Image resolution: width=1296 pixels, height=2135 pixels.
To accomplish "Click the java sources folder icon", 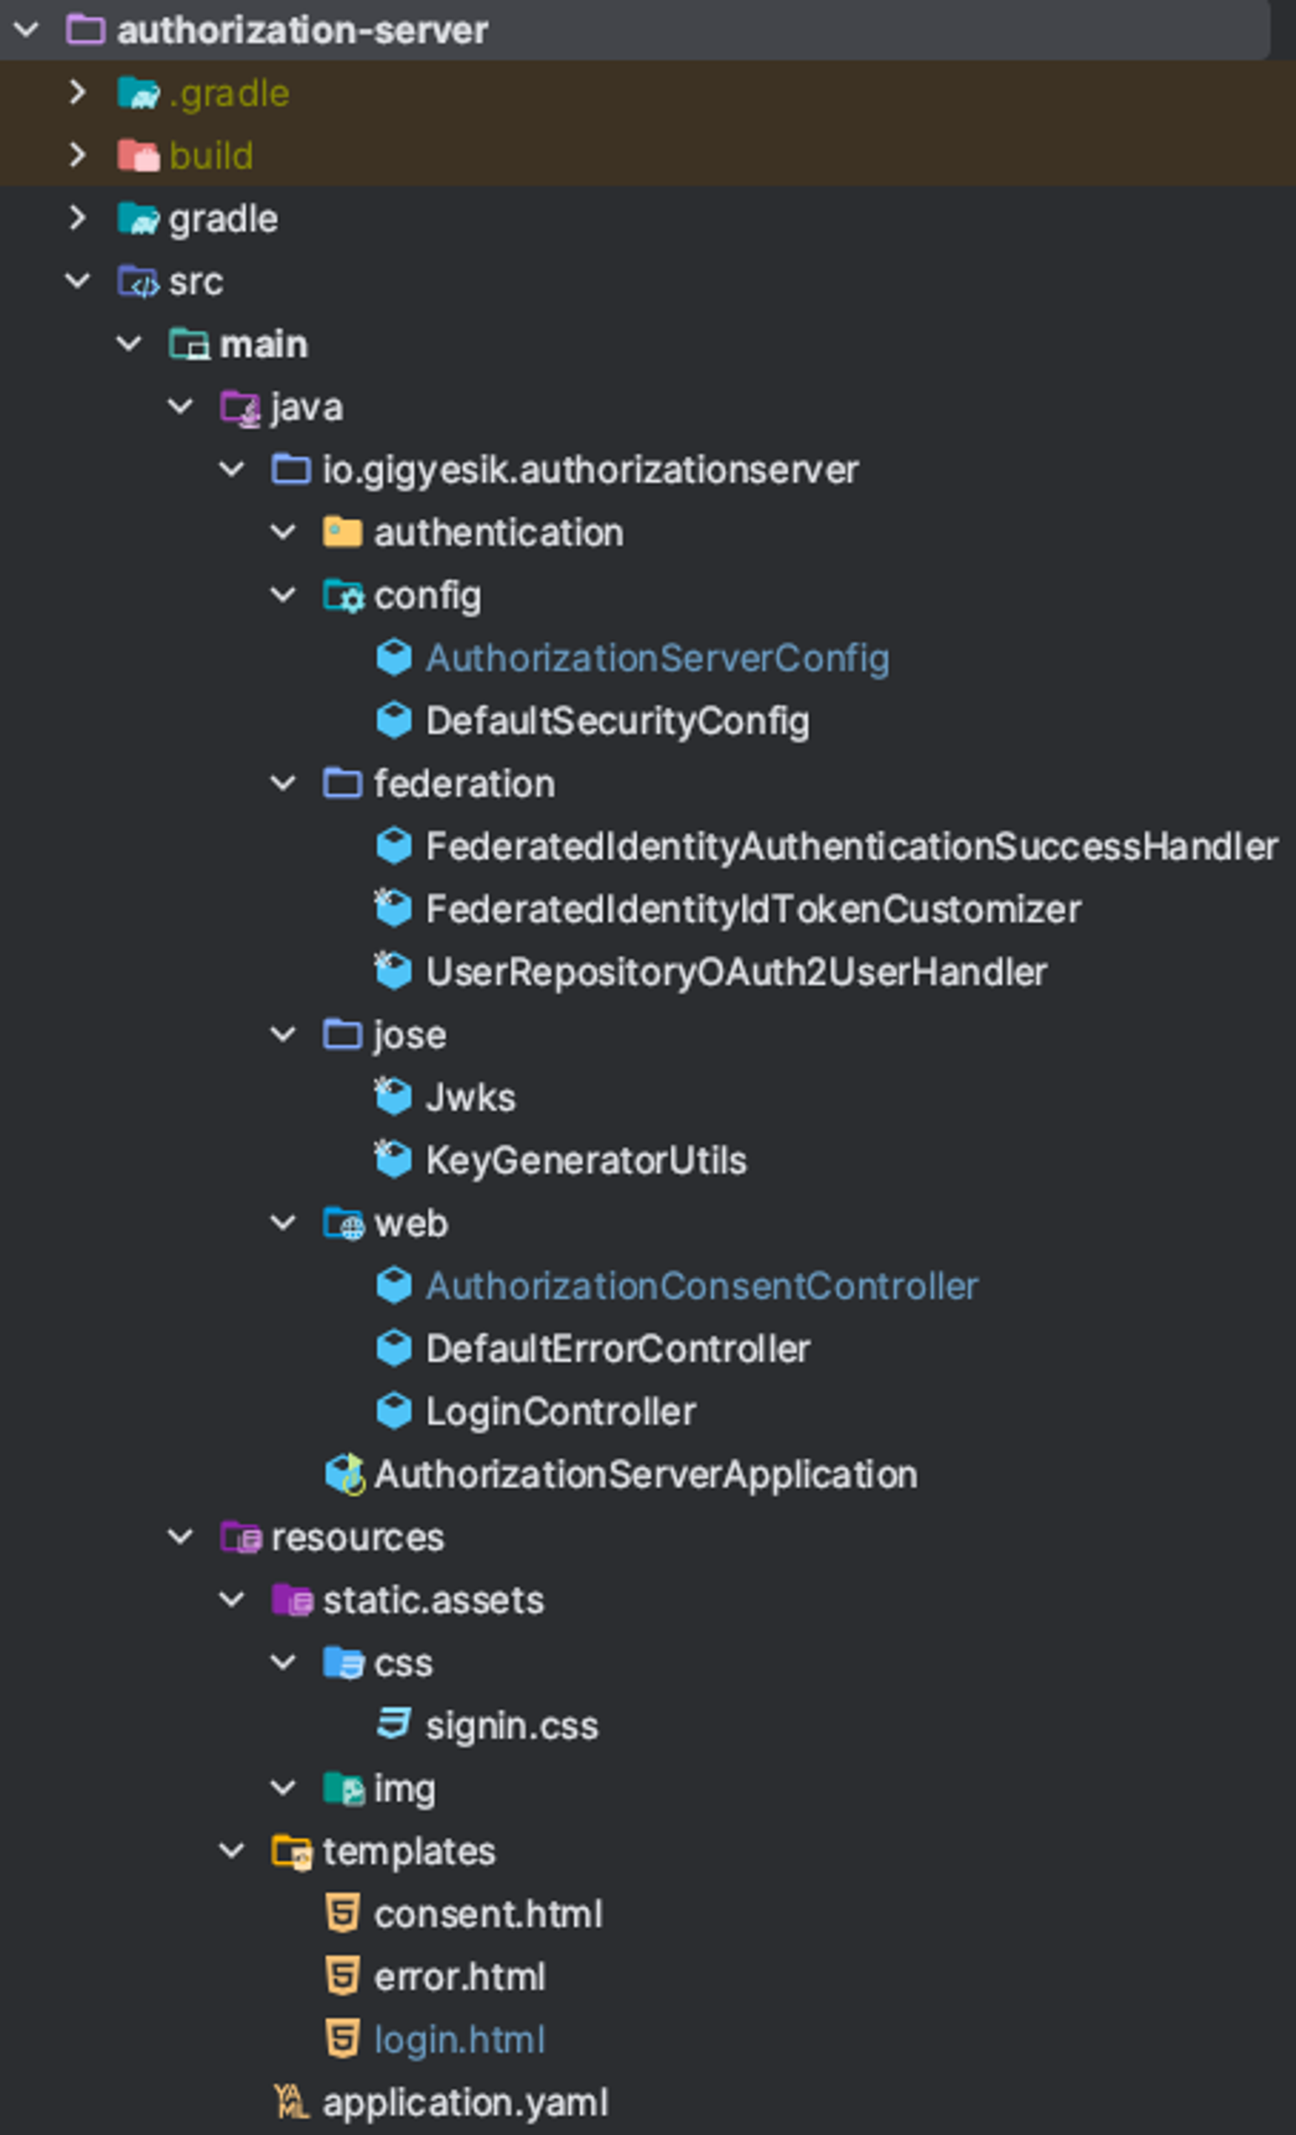I will (240, 408).
